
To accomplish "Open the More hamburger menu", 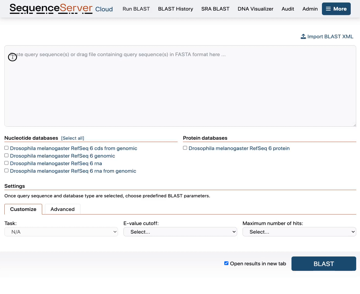I will (x=336, y=9).
